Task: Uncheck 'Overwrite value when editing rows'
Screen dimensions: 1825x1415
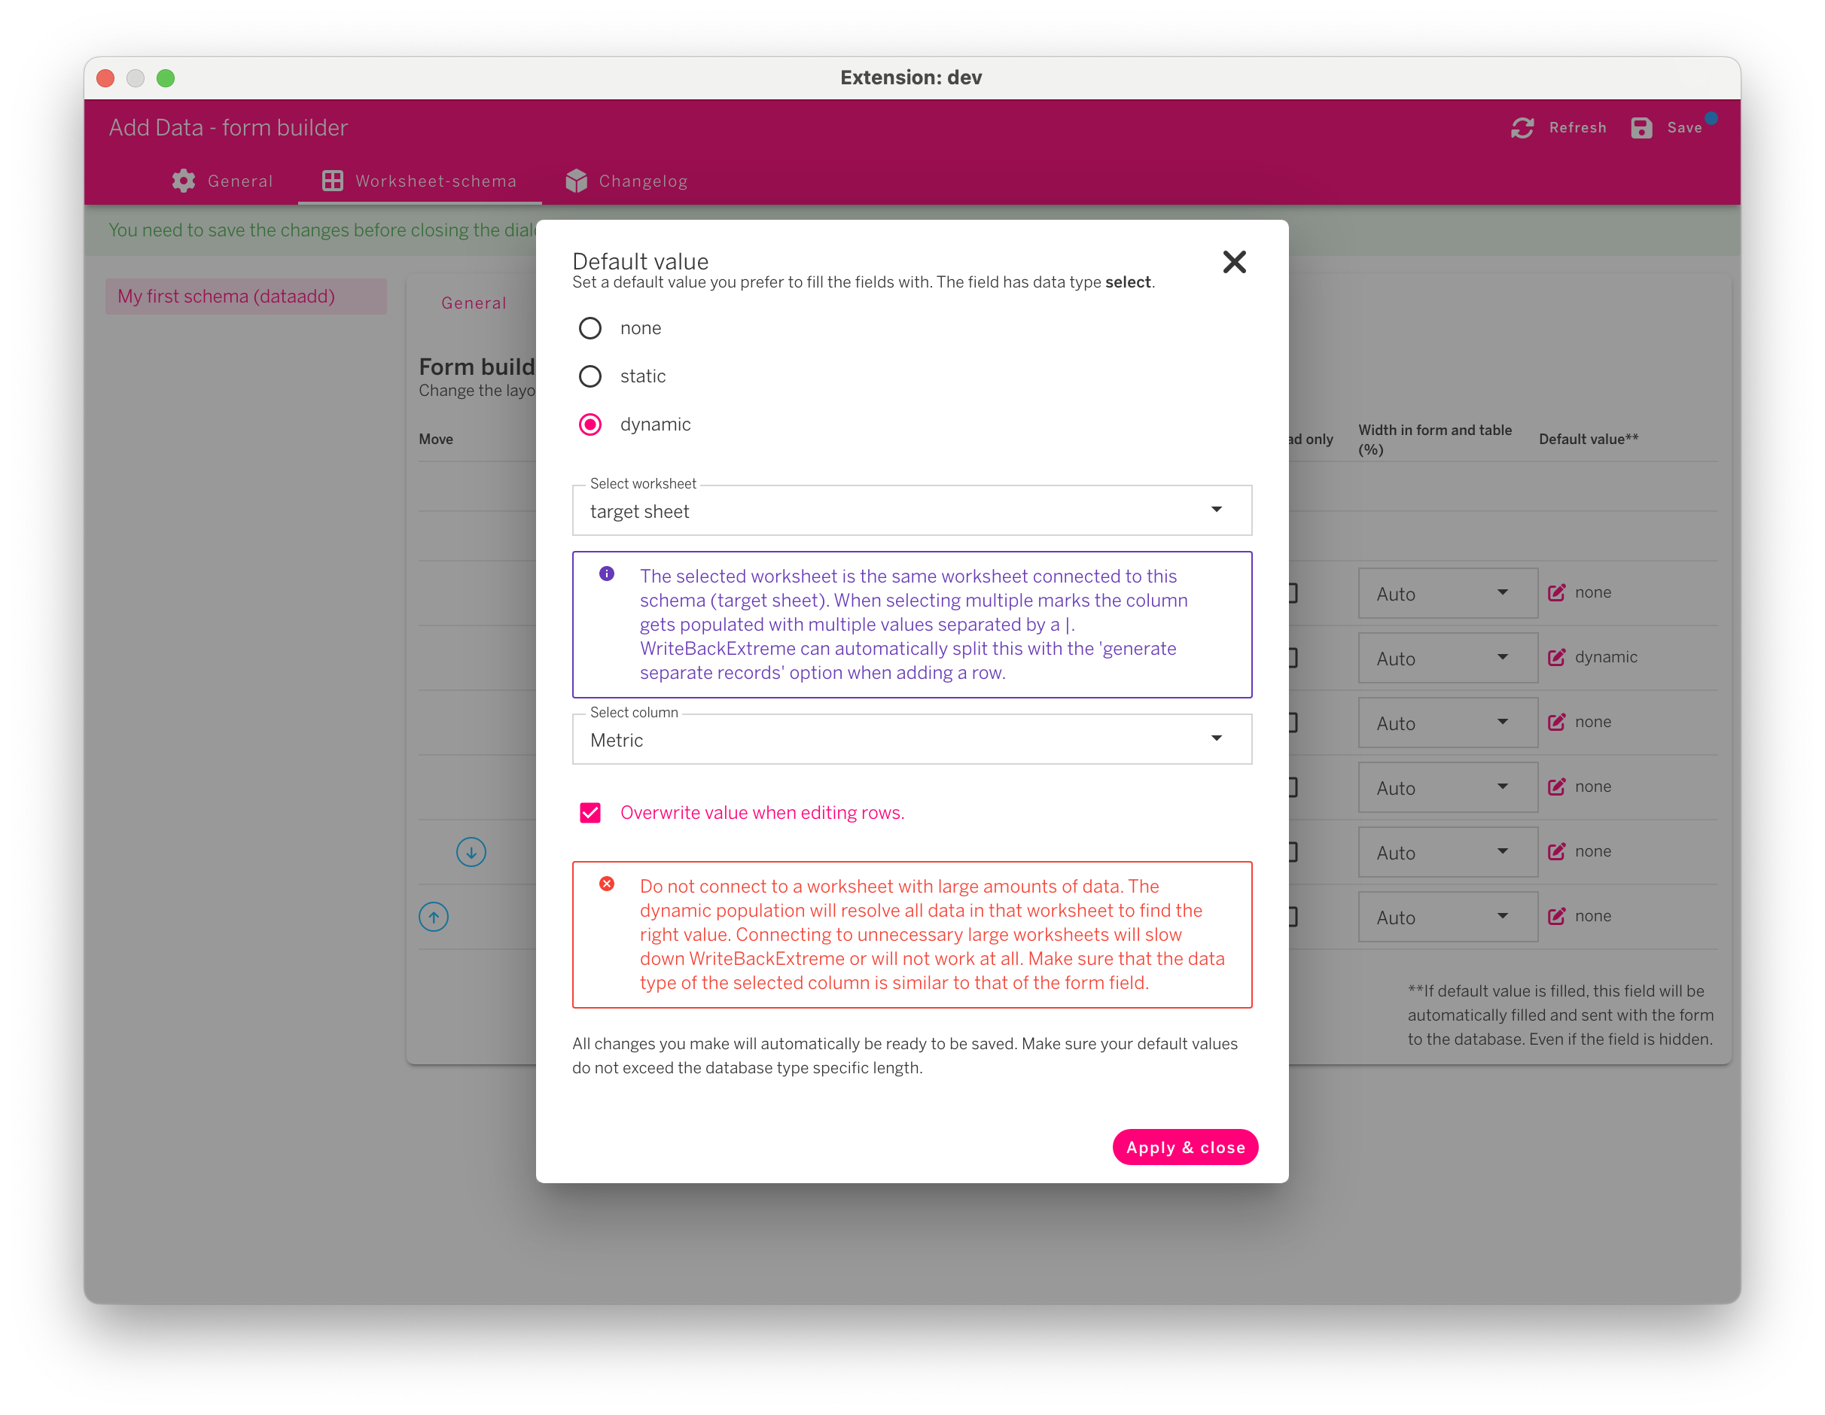Action: (x=590, y=813)
